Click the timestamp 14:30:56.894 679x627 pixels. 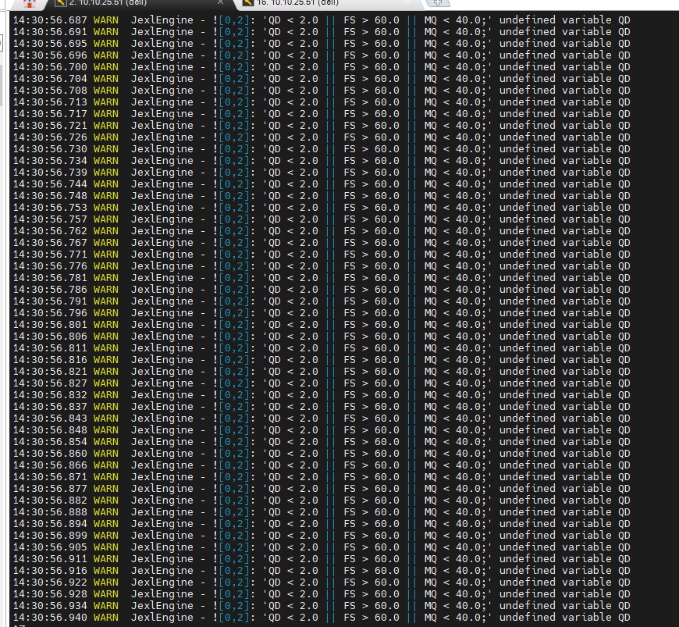tap(50, 523)
